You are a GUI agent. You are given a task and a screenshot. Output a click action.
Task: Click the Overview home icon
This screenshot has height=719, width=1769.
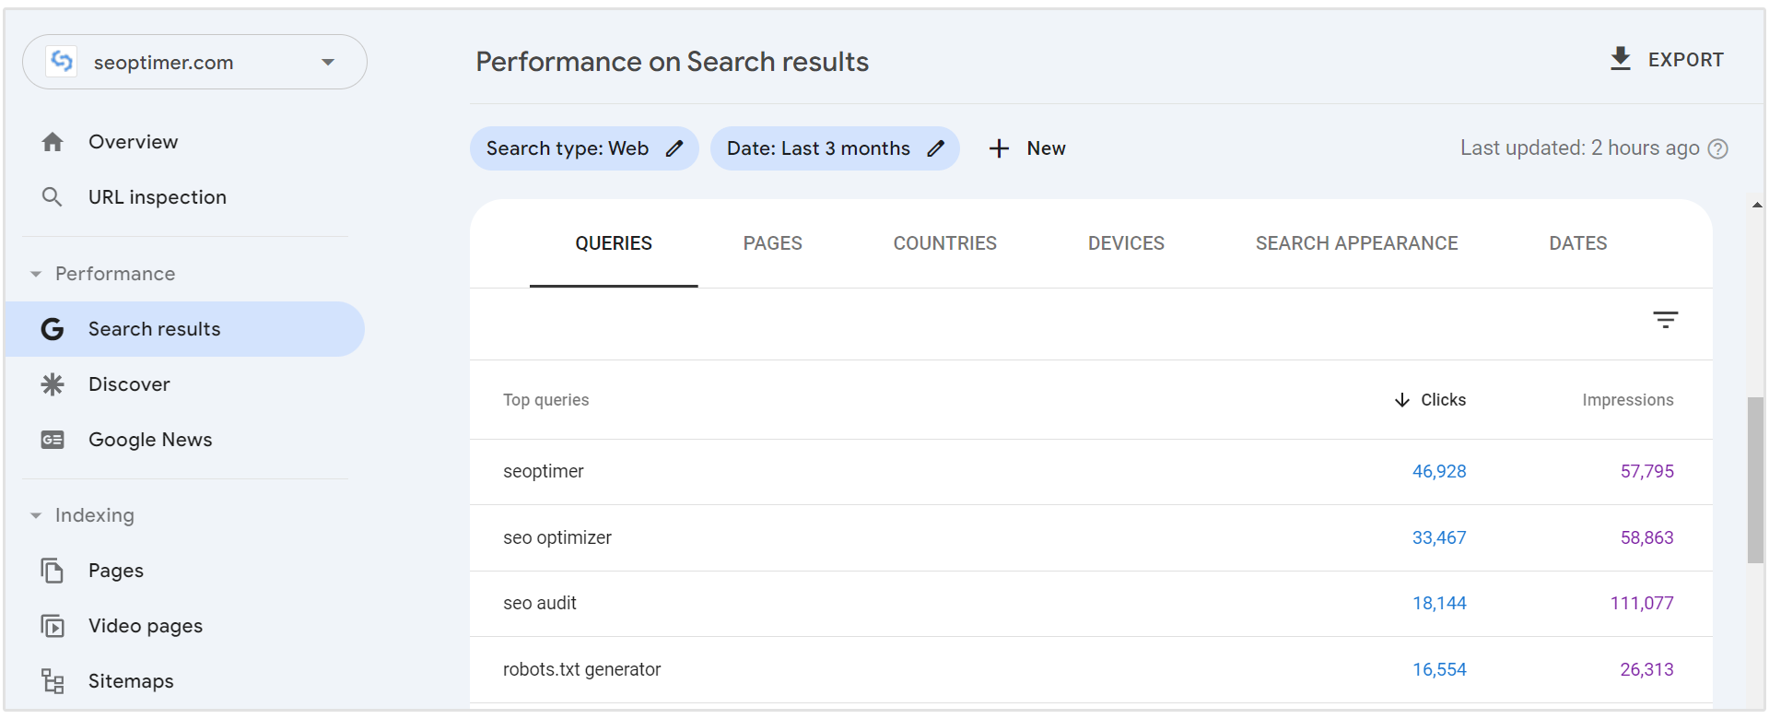[53, 142]
